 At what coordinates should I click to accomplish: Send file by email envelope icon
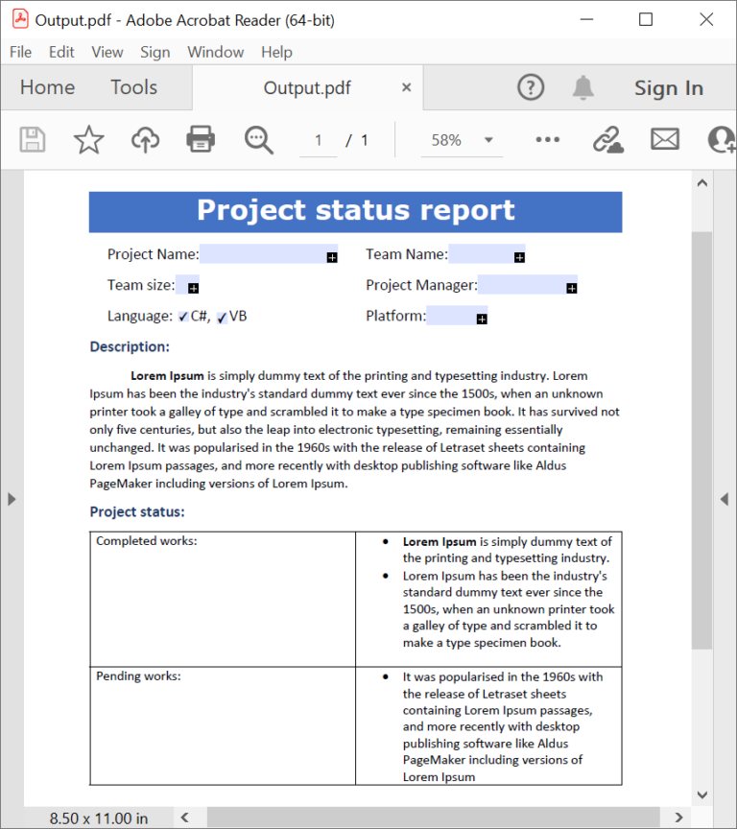coord(664,140)
